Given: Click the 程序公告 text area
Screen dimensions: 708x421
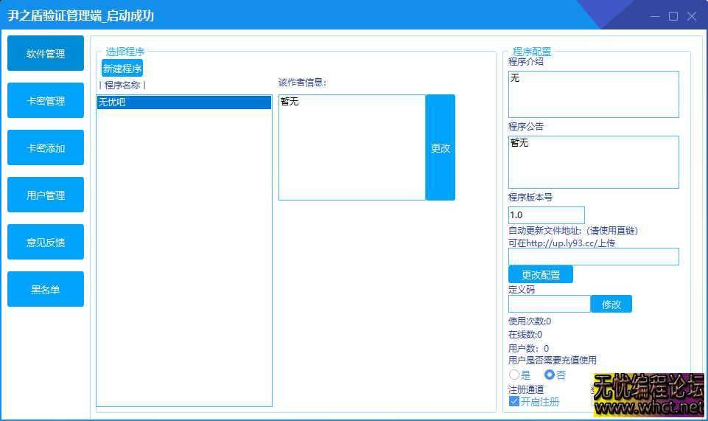Looking at the screenshot, I should pos(593,162).
